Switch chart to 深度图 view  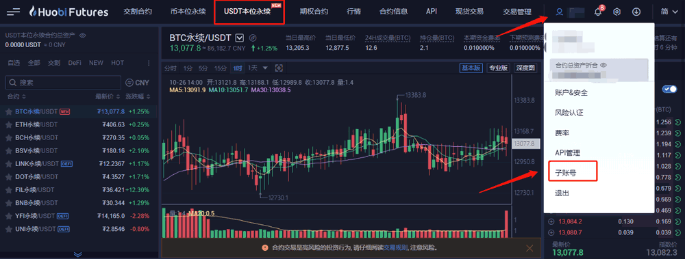click(525, 68)
